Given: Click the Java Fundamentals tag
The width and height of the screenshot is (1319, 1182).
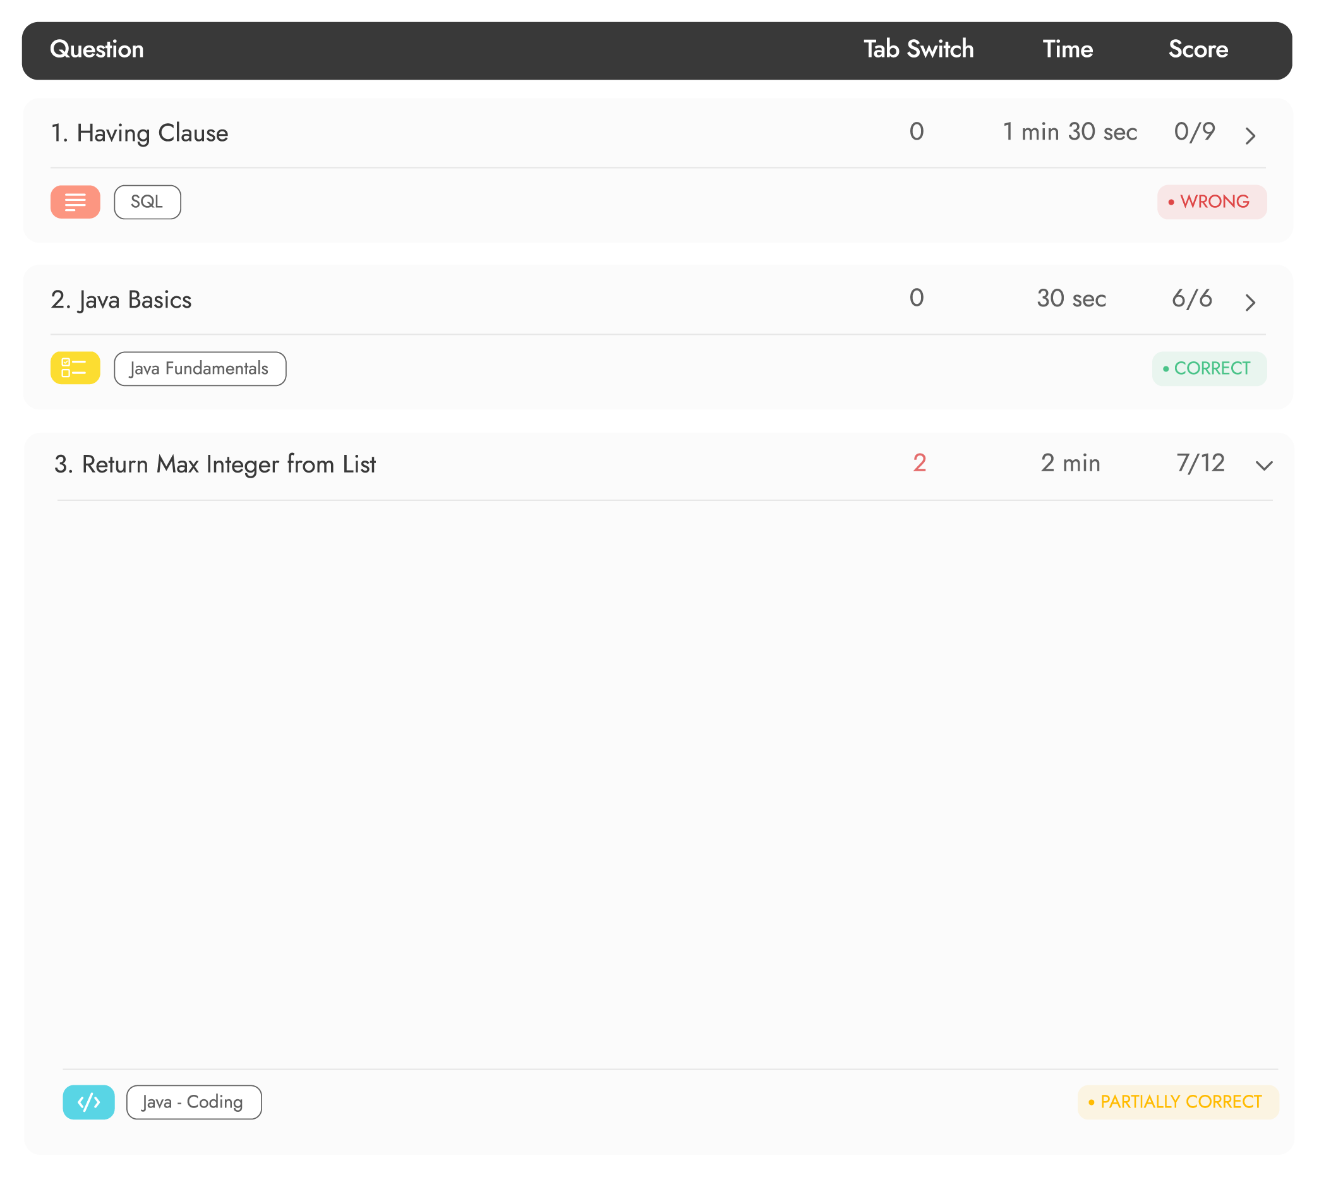Looking at the screenshot, I should point(200,369).
